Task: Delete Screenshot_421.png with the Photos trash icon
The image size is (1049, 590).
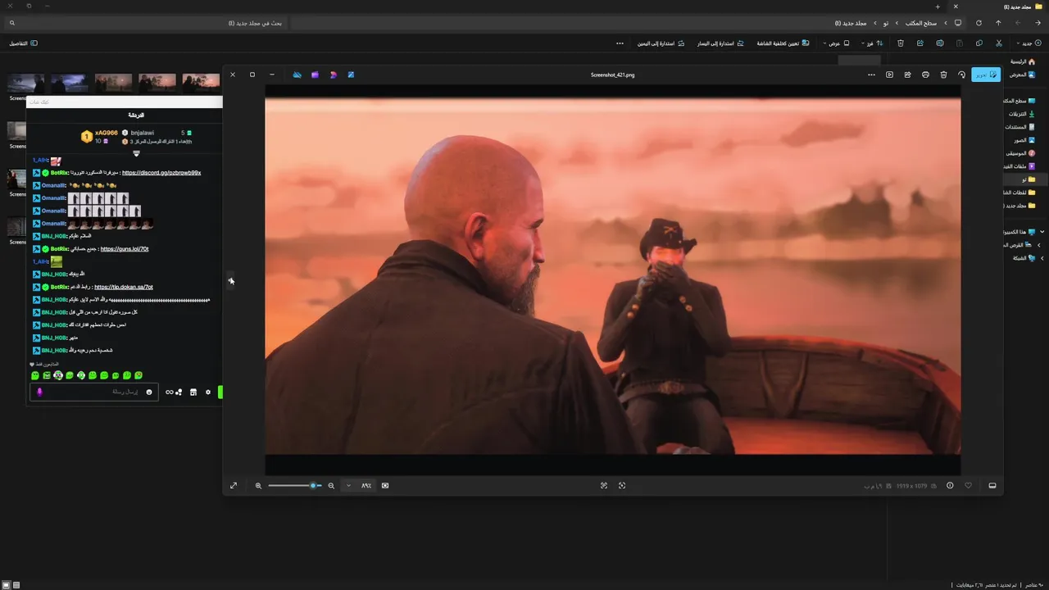Action: [x=943, y=75]
